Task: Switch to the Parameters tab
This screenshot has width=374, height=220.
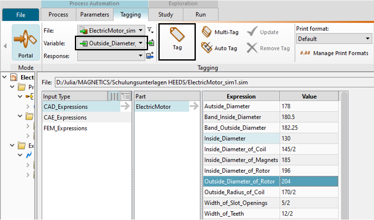Action: pyautogui.click(x=95, y=14)
